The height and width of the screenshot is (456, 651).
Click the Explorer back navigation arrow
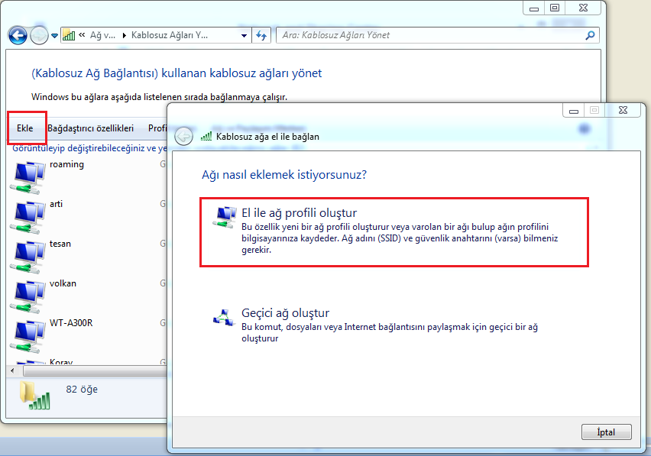pos(18,35)
